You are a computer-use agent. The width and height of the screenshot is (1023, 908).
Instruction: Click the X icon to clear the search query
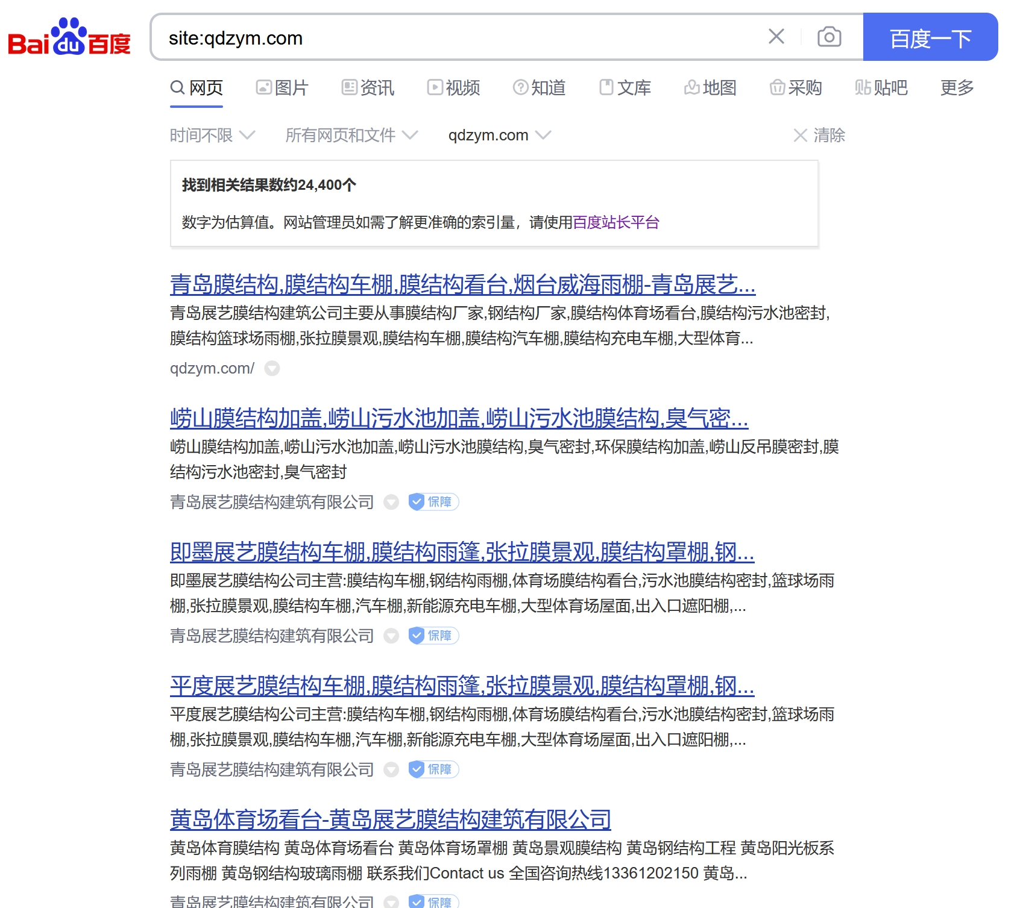776,37
